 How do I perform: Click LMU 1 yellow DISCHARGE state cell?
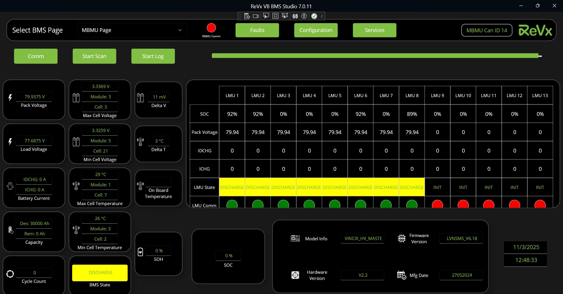coord(232,187)
